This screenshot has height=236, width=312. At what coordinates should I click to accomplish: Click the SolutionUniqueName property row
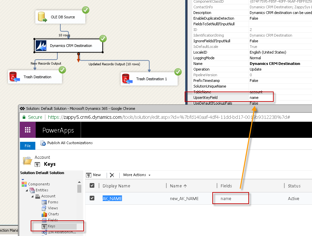click(252, 86)
